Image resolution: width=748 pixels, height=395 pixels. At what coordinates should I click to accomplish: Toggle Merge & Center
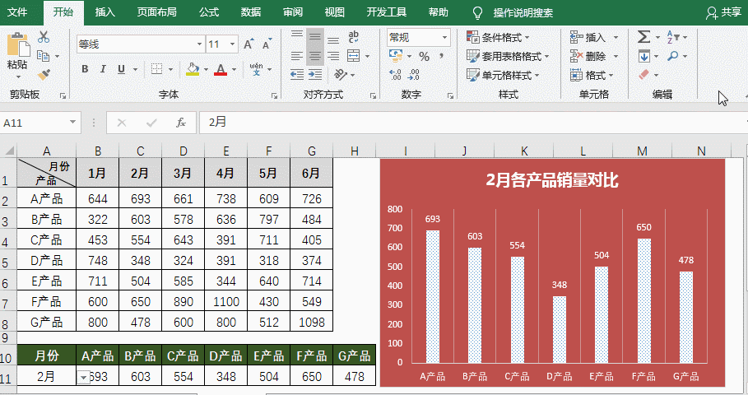pyautogui.click(x=354, y=56)
